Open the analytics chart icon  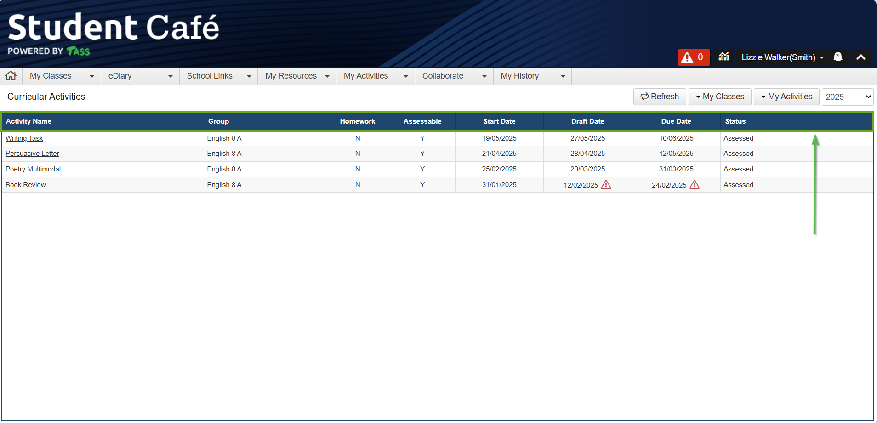tap(723, 57)
